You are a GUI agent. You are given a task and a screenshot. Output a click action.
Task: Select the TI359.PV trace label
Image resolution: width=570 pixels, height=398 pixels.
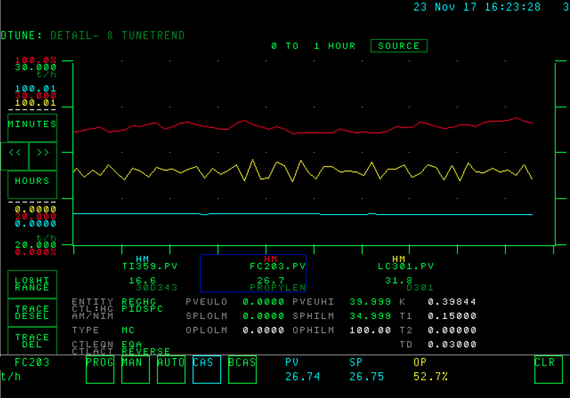(x=150, y=266)
